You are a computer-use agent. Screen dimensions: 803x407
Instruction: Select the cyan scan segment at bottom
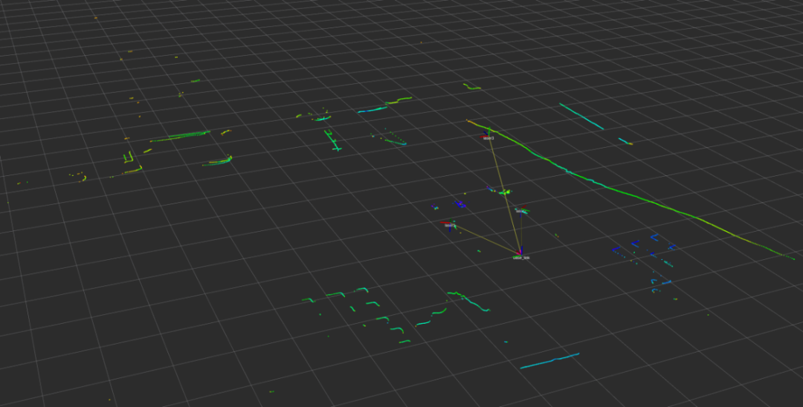pyautogui.click(x=549, y=361)
